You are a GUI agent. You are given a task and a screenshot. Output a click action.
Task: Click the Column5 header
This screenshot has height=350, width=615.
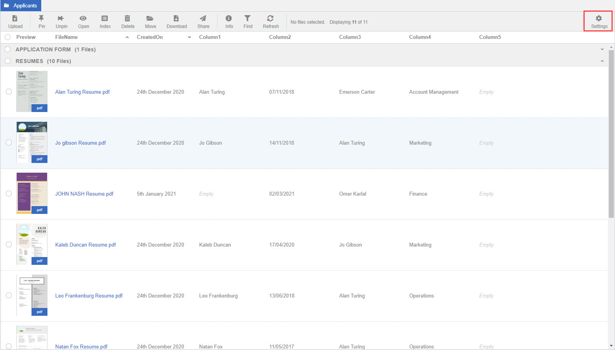[490, 37]
